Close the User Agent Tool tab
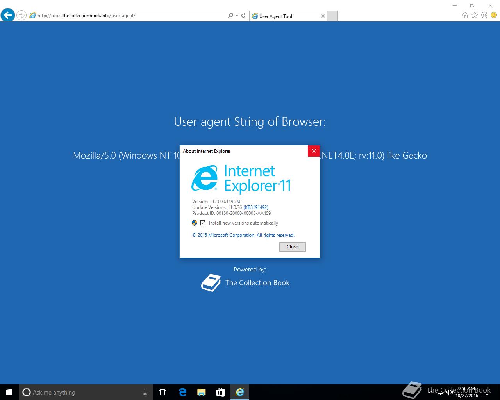 click(x=323, y=16)
